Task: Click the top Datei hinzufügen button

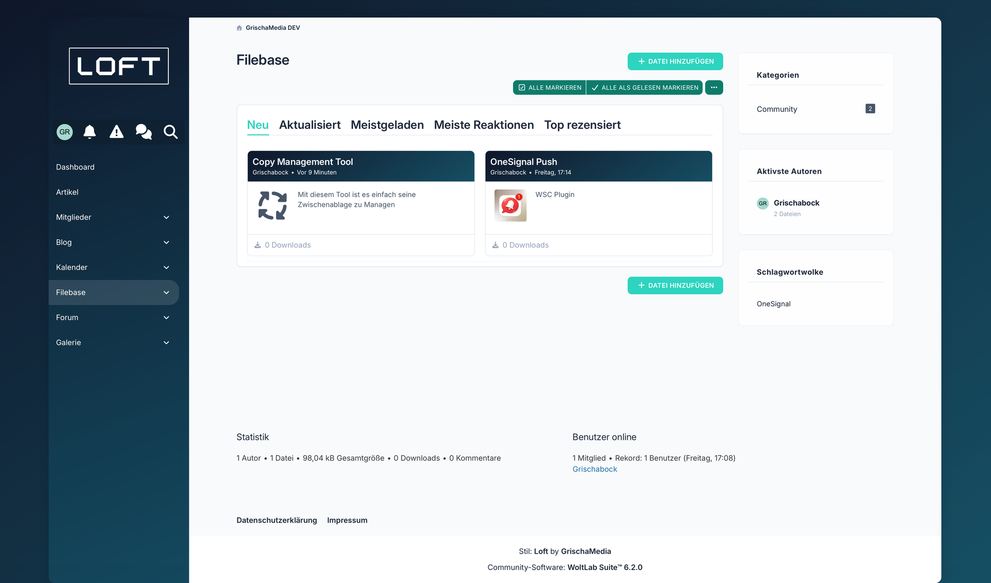Action: pos(675,61)
